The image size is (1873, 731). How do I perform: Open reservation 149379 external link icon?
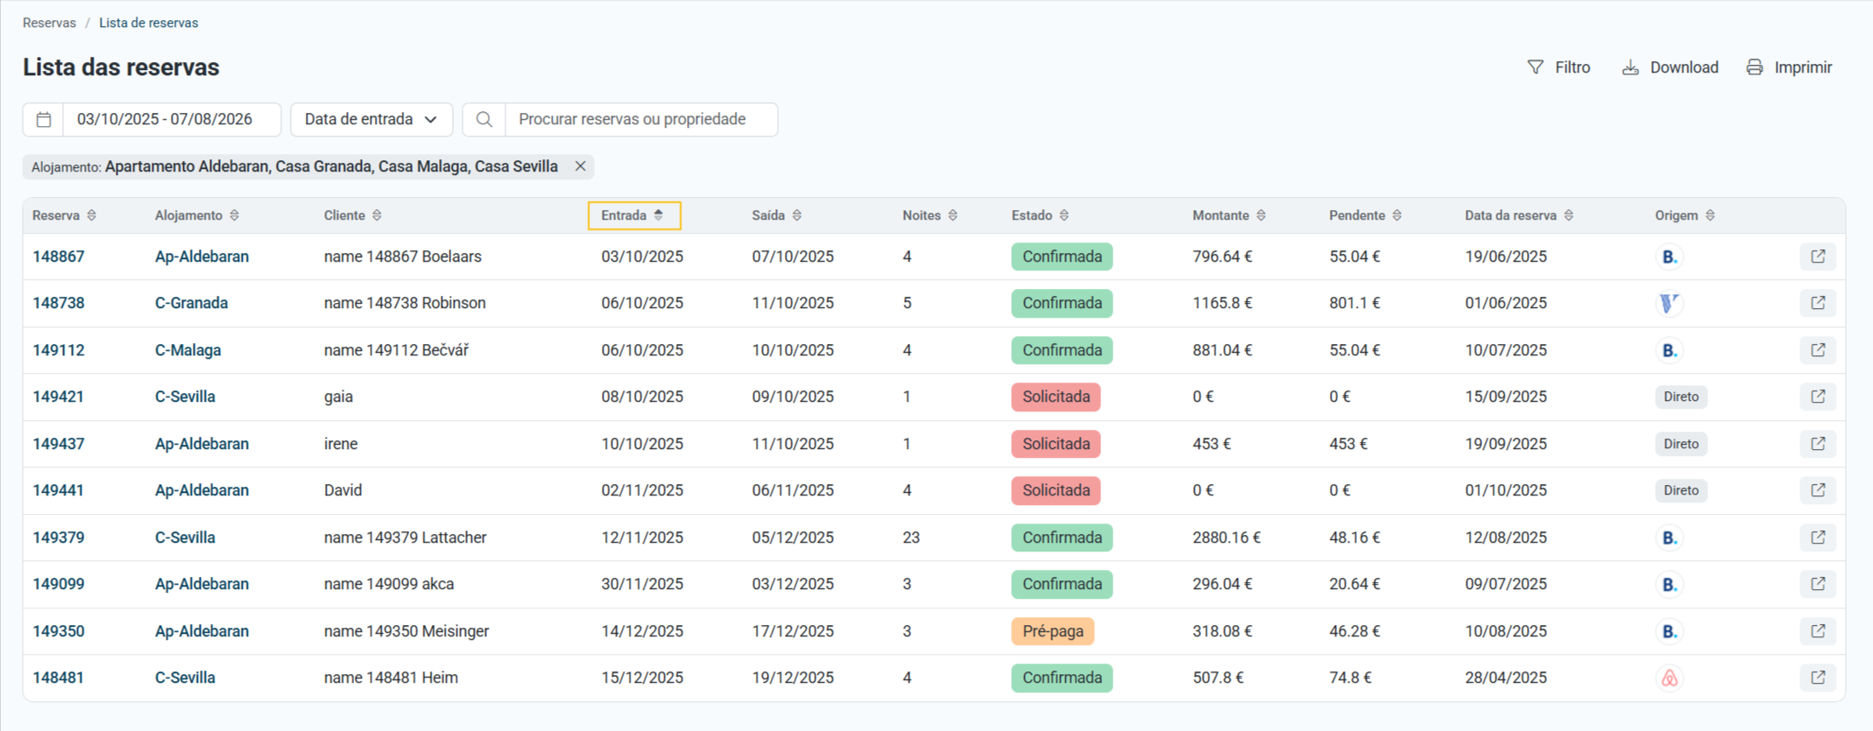[x=1818, y=538]
